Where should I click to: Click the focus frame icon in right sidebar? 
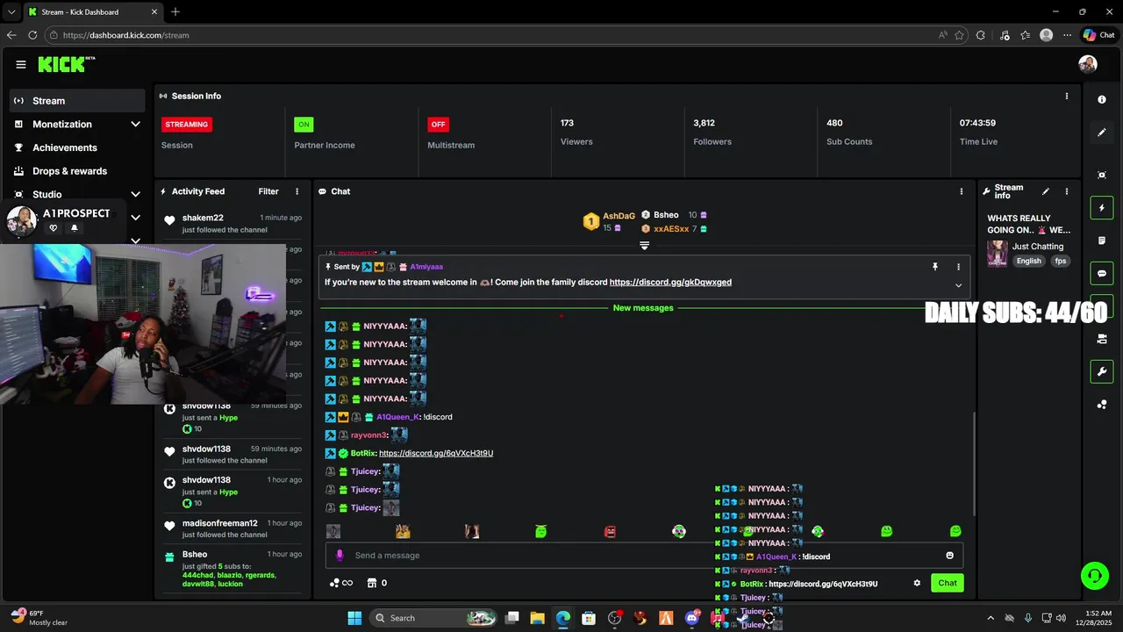[1102, 176]
